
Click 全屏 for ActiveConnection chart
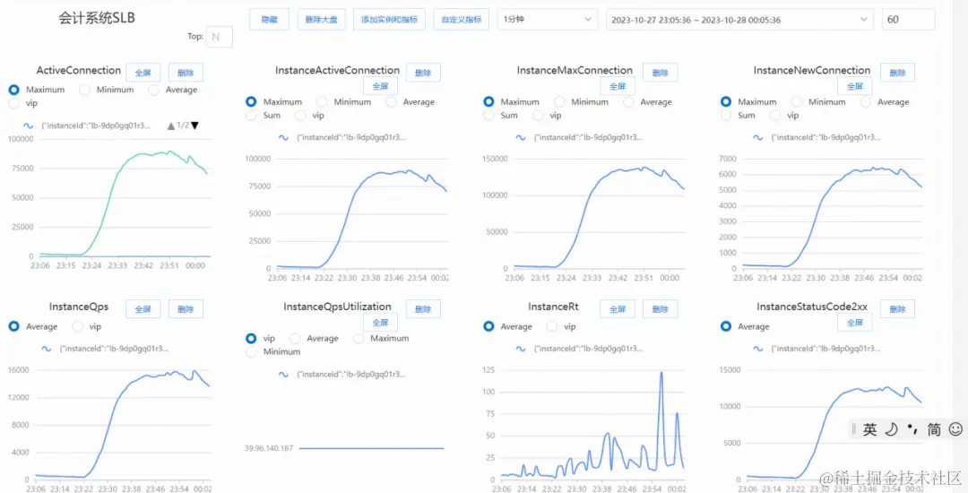click(x=143, y=73)
